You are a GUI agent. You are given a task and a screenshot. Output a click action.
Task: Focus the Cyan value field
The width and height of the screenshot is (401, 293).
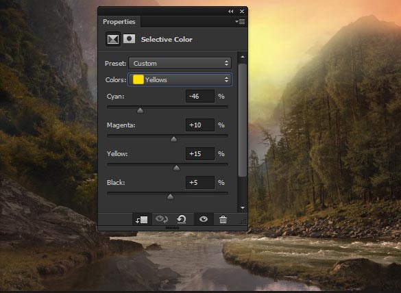click(200, 97)
